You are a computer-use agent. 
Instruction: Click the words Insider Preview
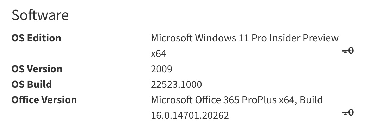[x=304, y=38]
